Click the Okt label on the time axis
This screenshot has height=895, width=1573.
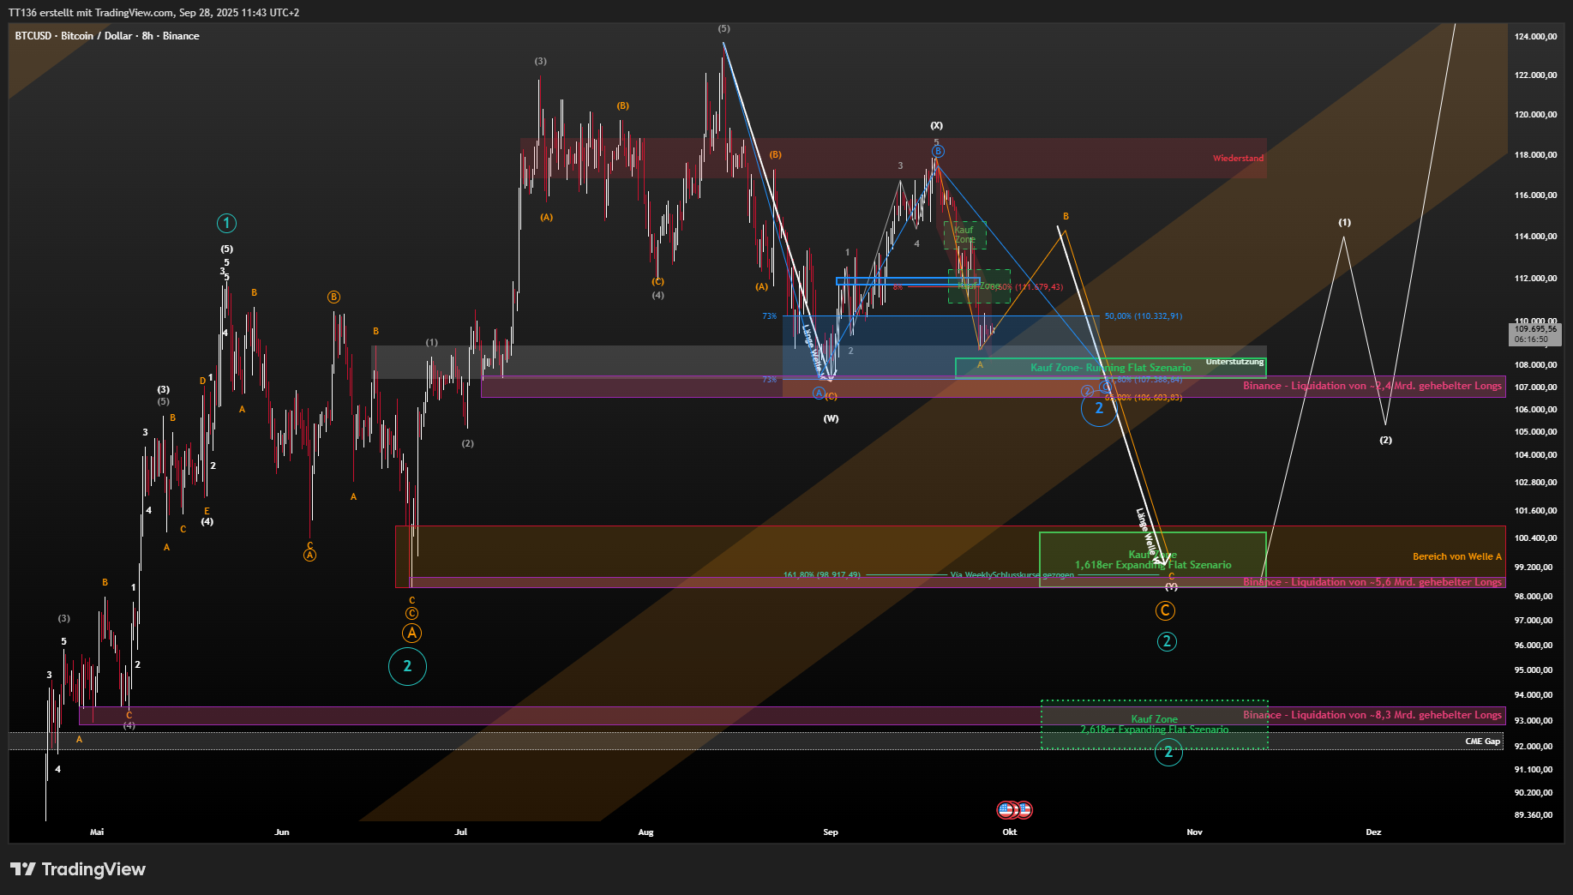[1010, 832]
